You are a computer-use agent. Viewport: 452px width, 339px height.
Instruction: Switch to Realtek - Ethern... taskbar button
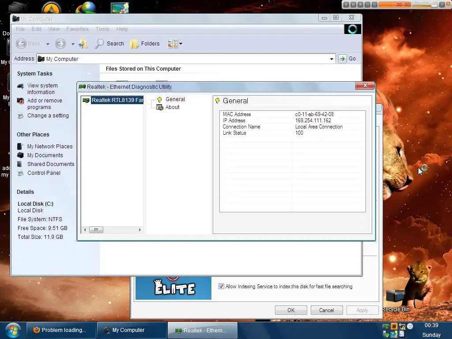(x=202, y=330)
